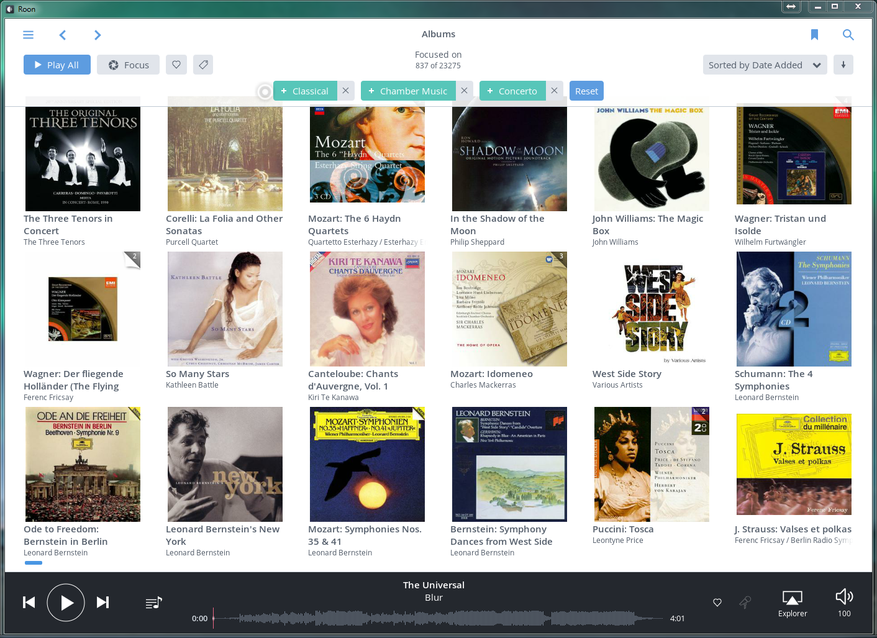The image size is (877, 638).
Task: Click artist link Ferenc Fricsay under Holländer
Action: [48, 398]
